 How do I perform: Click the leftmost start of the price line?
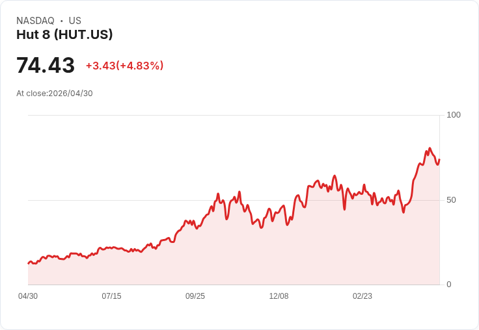[29, 263]
